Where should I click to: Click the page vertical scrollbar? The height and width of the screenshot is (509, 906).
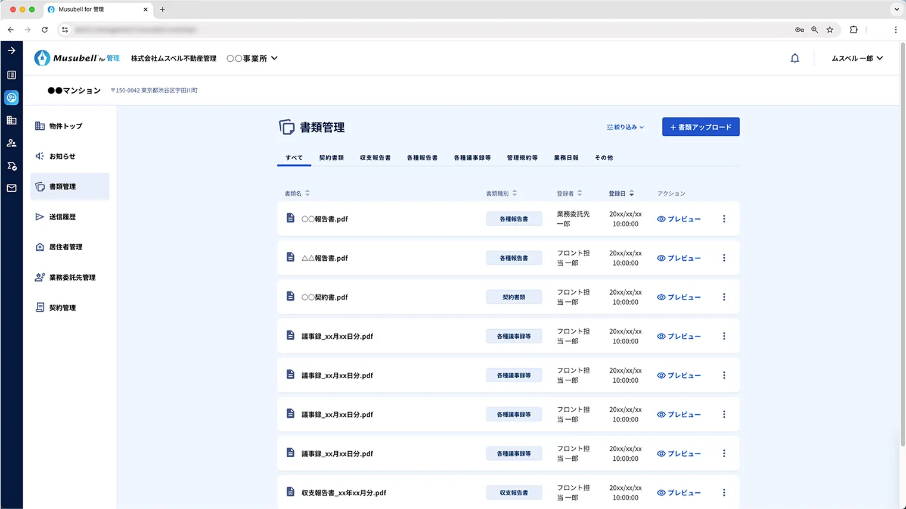(x=902, y=238)
